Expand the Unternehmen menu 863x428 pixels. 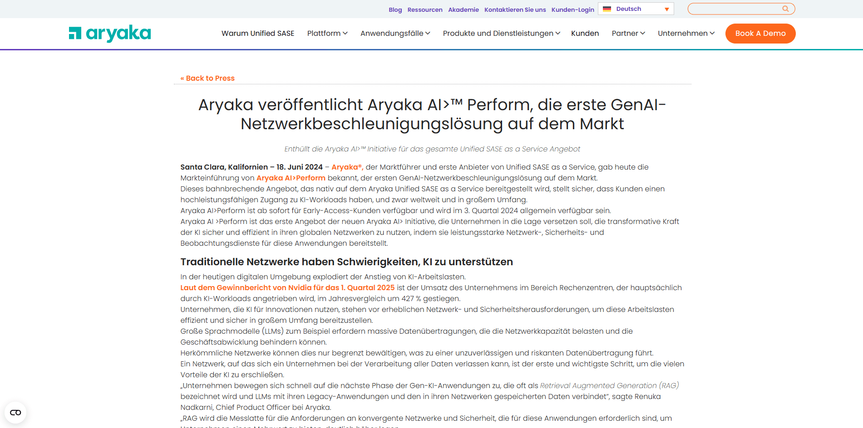[686, 34]
